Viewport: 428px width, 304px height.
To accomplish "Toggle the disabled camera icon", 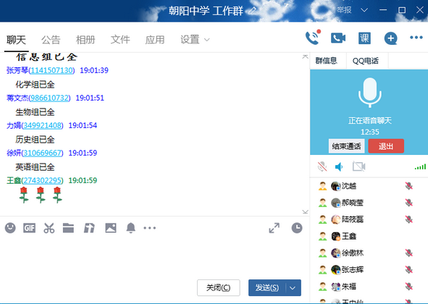I will pyautogui.click(x=358, y=166).
